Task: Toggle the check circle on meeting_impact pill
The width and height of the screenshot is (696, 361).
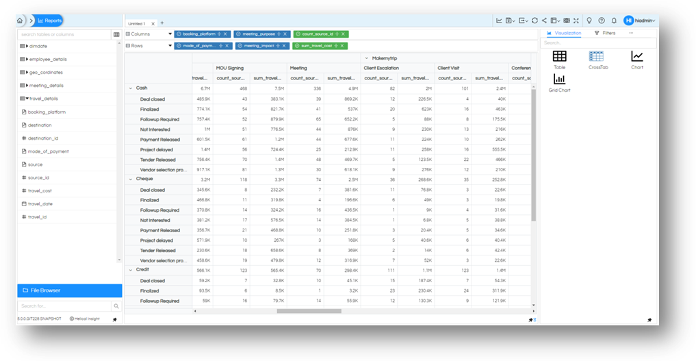Action: click(x=240, y=46)
